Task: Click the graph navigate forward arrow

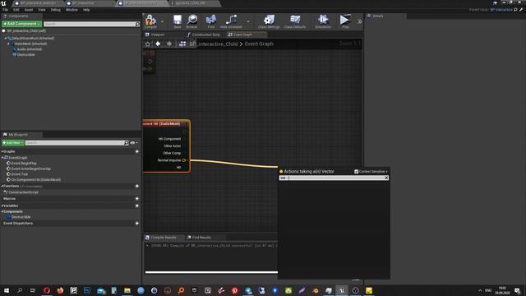Action: [x=169, y=44]
